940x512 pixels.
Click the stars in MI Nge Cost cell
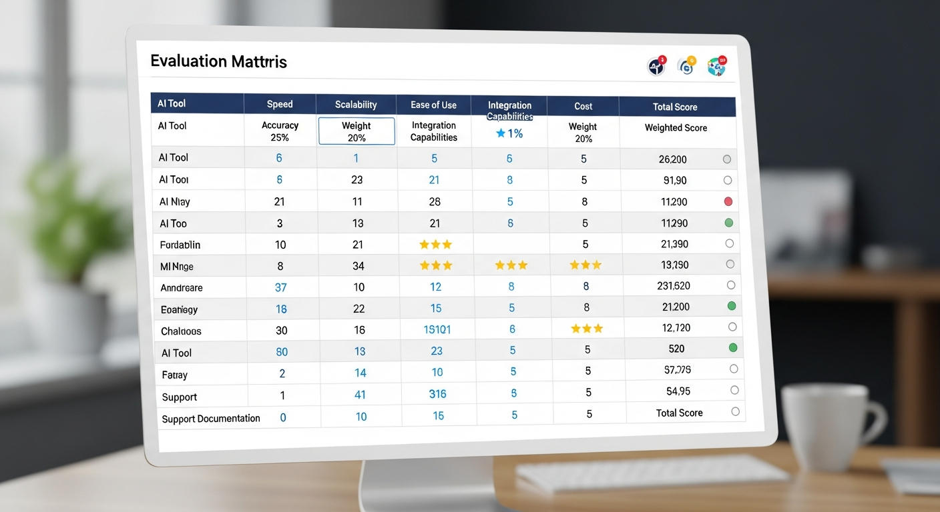click(585, 265)
